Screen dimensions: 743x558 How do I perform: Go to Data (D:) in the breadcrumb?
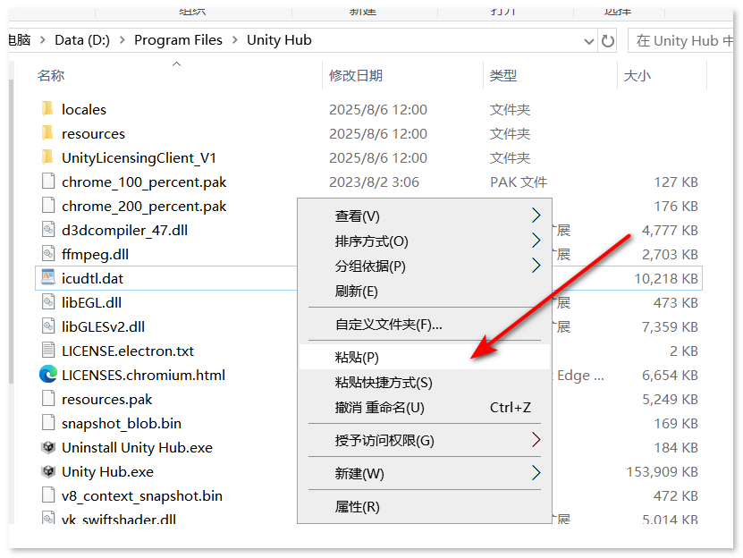(82, 40)
